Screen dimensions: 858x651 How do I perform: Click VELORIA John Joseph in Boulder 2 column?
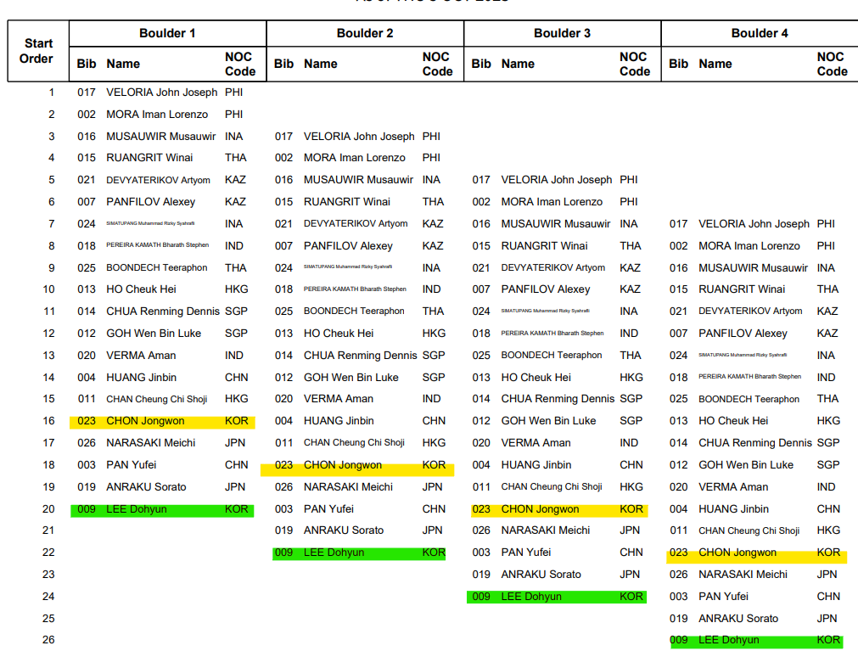coord(359,136)
